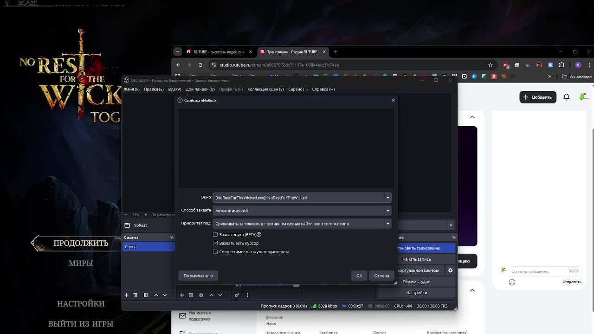Open the Коллекция сцен (S) menu
The width and height of the screenshot is (594, 334).
tap(265, 89)
